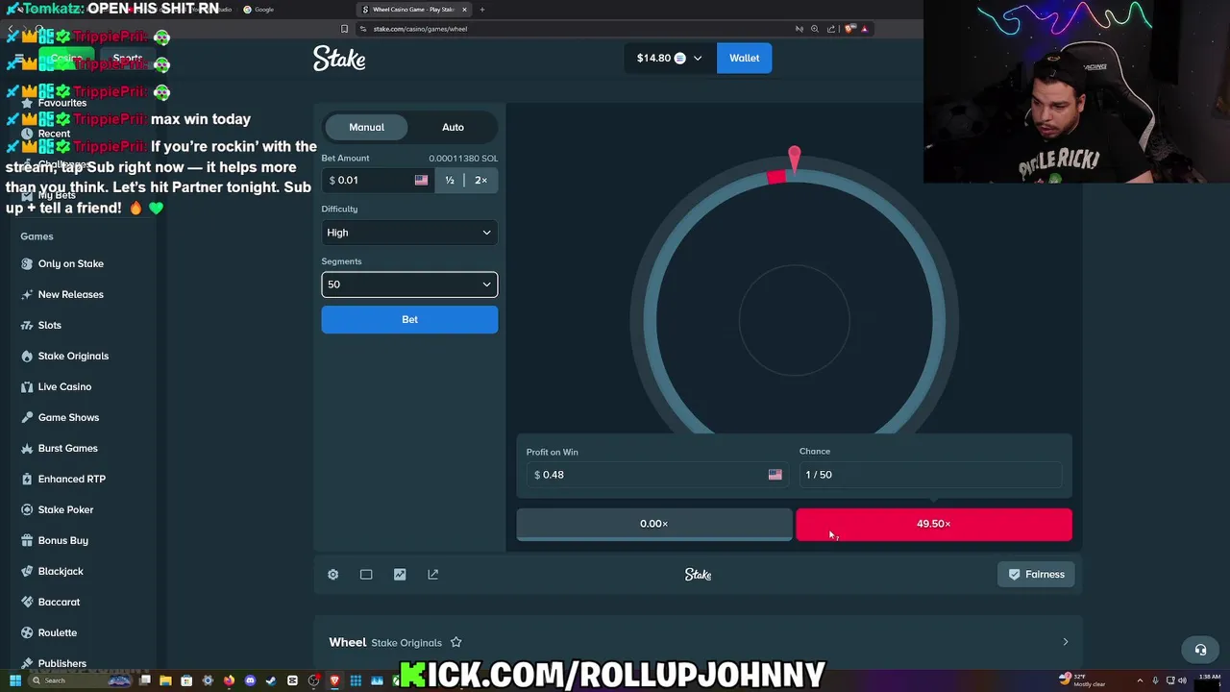
Task: Click the Bonus Buy sidebar icon
Action: pyautogui.click(x=27, y=540)
